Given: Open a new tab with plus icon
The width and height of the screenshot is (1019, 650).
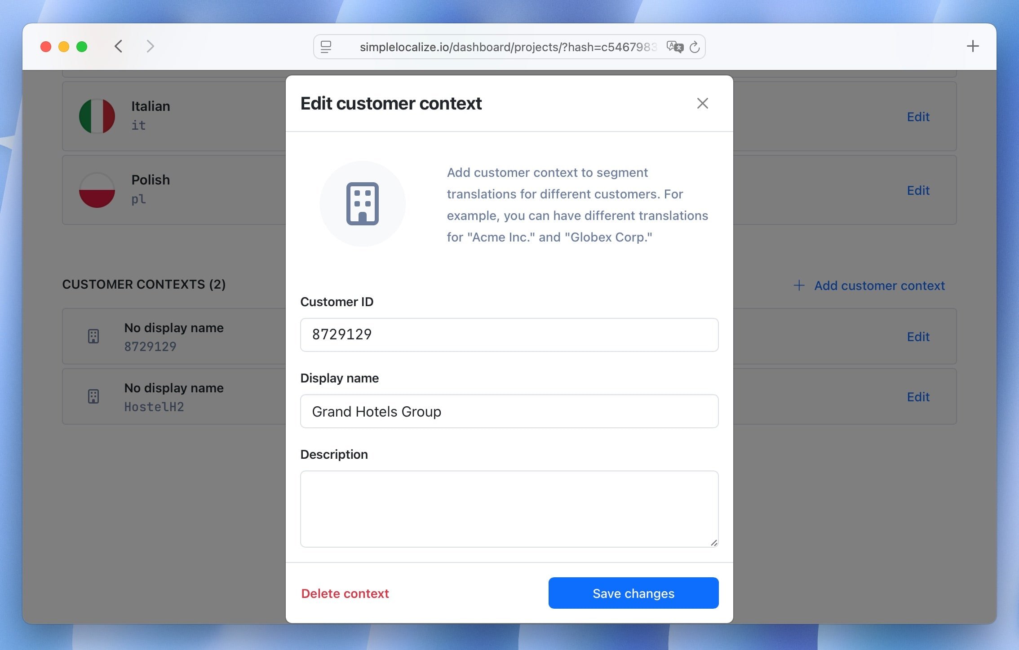Looking at the screenshot, I should click(x=972, y=46).
